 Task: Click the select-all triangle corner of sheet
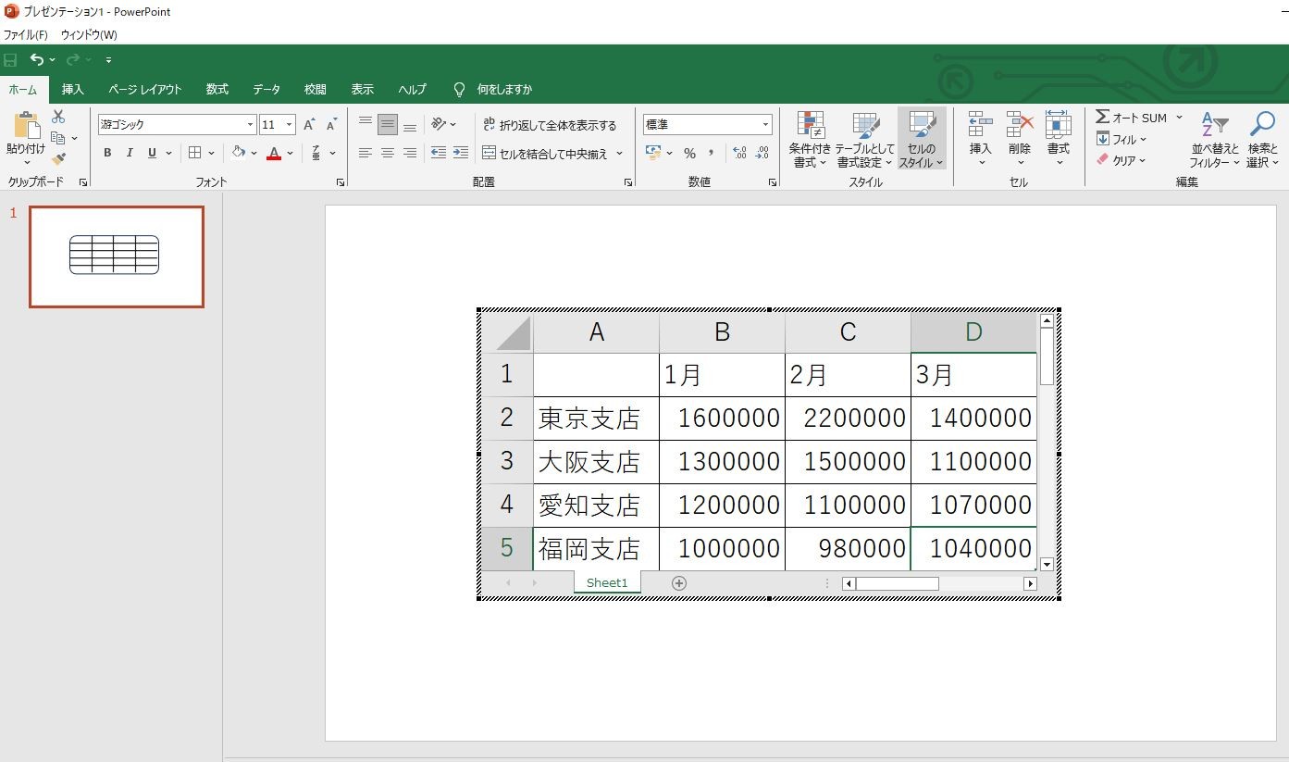(x=507, y=332)
